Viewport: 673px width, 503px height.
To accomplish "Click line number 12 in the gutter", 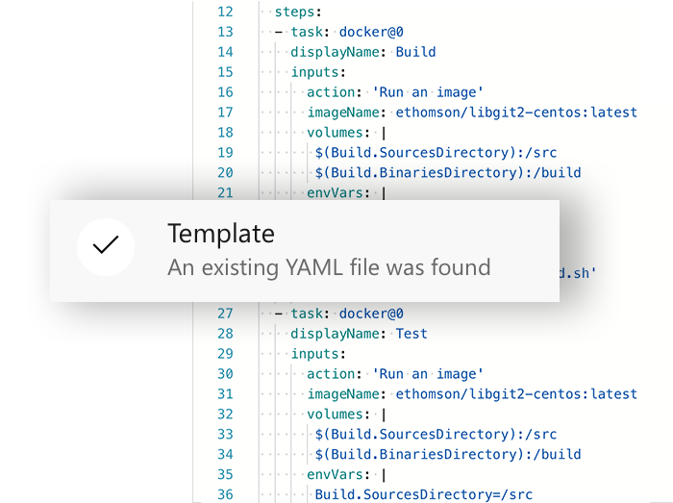I will point(225,12).
